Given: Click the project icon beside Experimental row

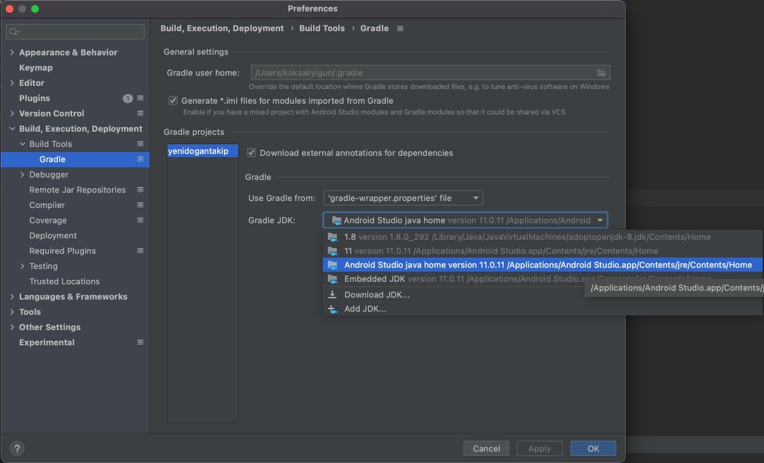Looking at the screenshot, I should [x=140, y=343].
